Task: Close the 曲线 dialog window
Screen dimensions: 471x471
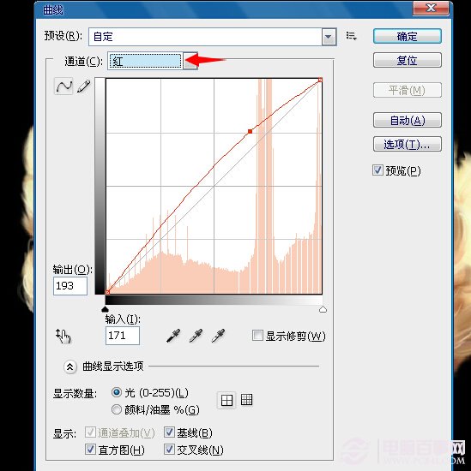Action: click(431, 8)
